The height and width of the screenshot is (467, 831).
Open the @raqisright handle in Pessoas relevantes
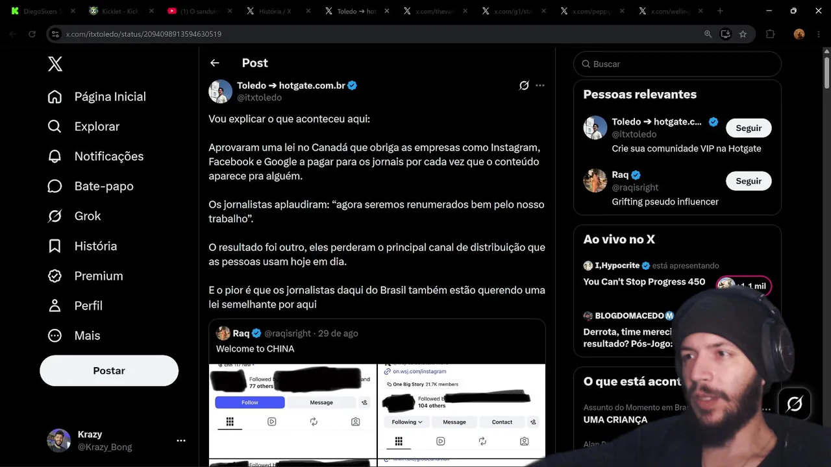pos(635,187)
